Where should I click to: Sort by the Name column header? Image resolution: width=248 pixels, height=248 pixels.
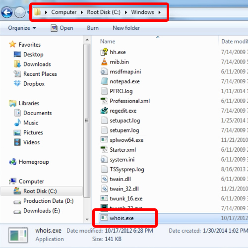tap(108, 41)
